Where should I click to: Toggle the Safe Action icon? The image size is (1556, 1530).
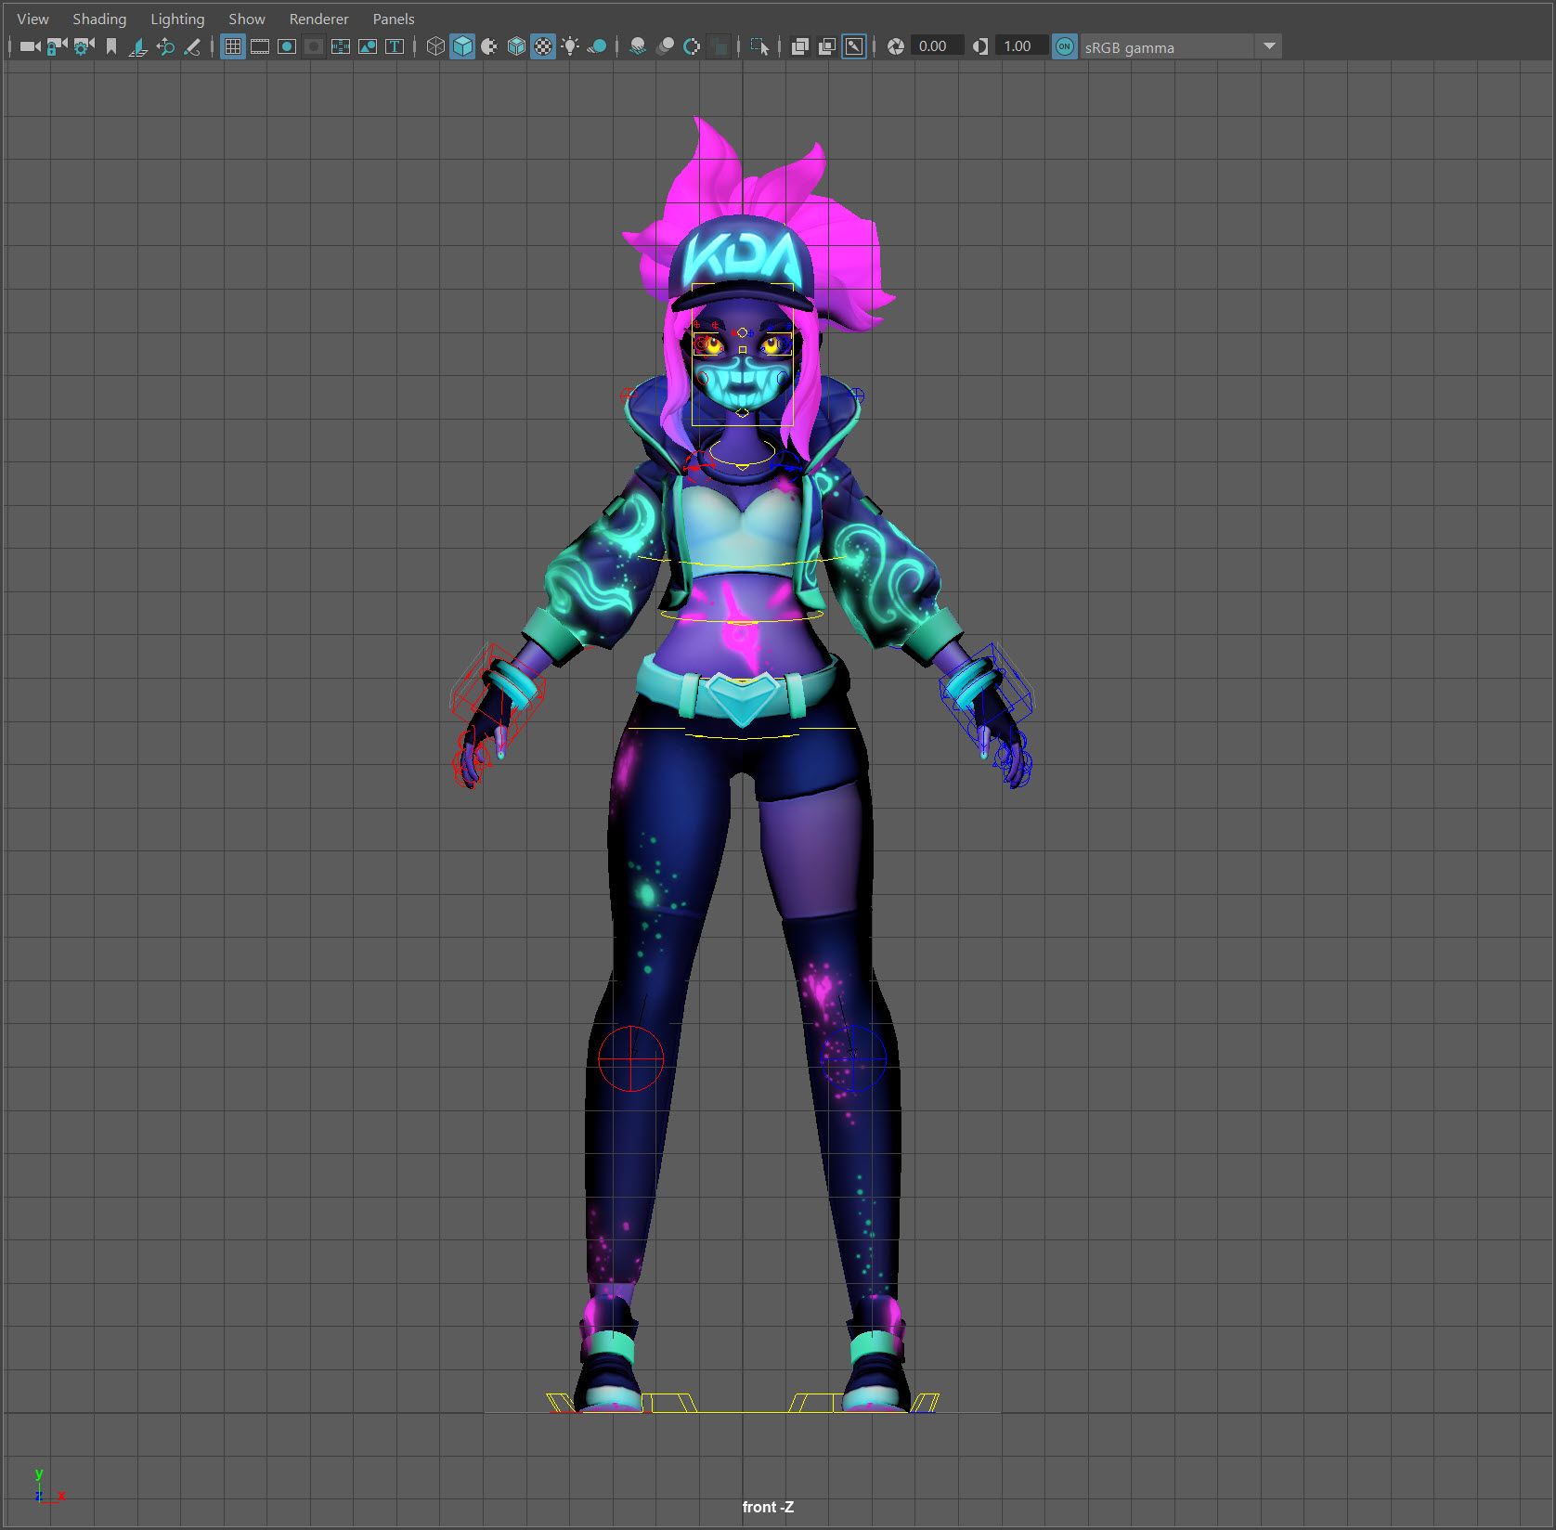pyautogui.click(x=368, y=46)
